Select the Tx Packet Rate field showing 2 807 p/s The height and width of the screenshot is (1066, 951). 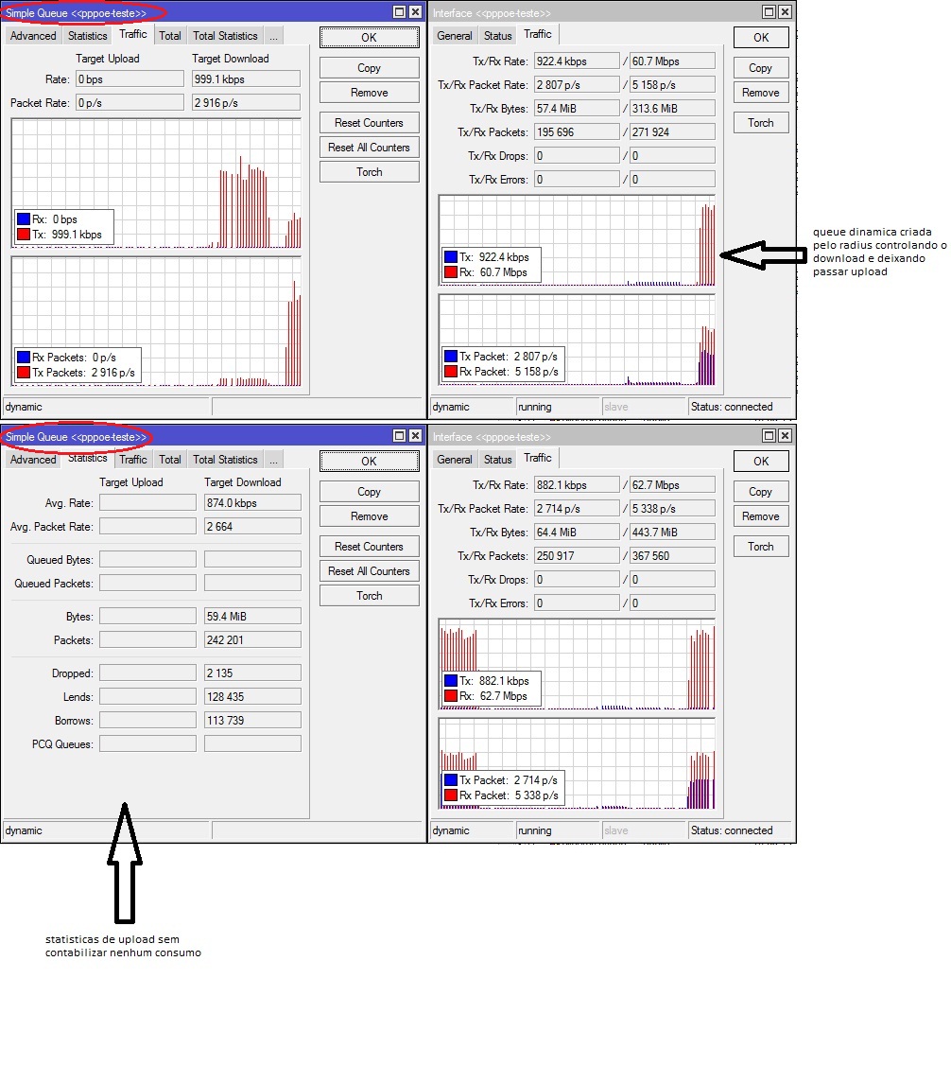point(577,85)
